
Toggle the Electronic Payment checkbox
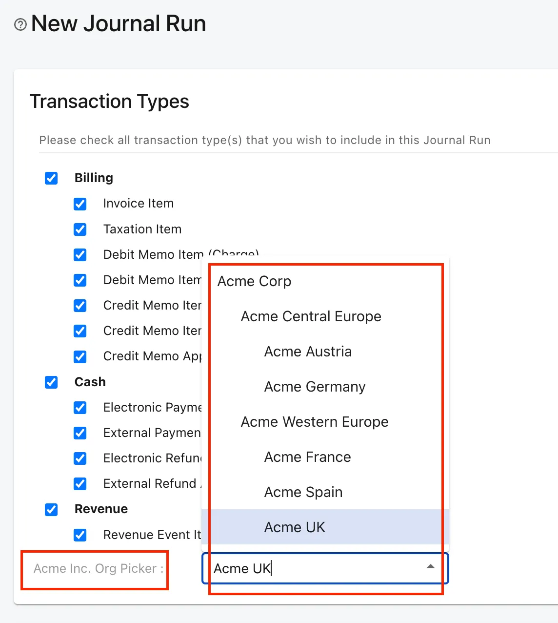pyautogui.click(x=80, y=408)
